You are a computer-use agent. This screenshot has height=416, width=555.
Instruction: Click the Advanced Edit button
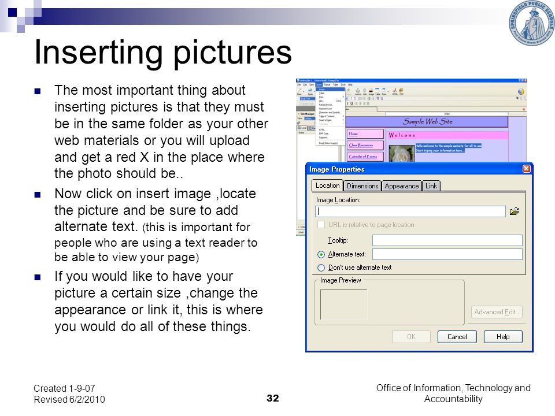click(x=496, y=312)
